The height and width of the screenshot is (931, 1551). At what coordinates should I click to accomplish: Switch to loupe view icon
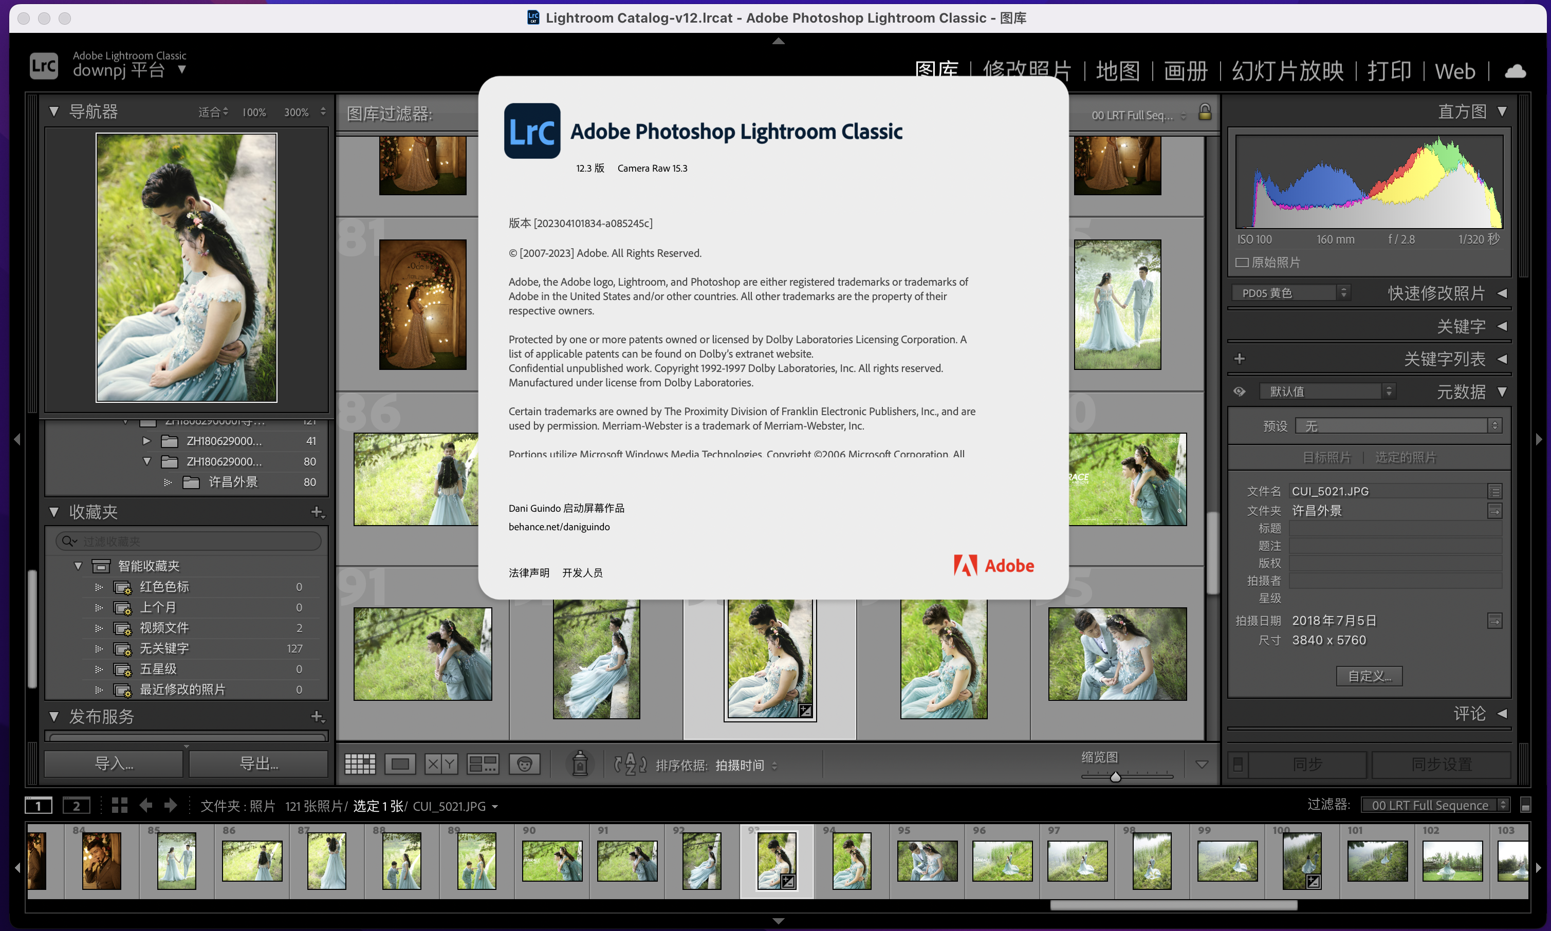(400, 764)
